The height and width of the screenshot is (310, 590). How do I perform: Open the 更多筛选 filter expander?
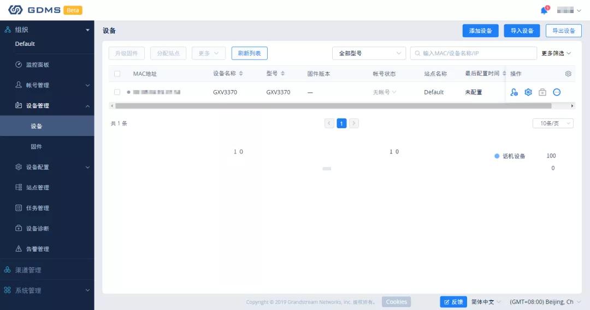point(556,53)
